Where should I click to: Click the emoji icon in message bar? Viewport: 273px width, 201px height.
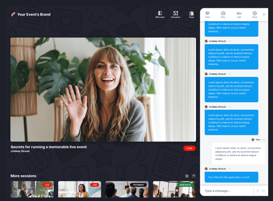(x=263, y=191)
